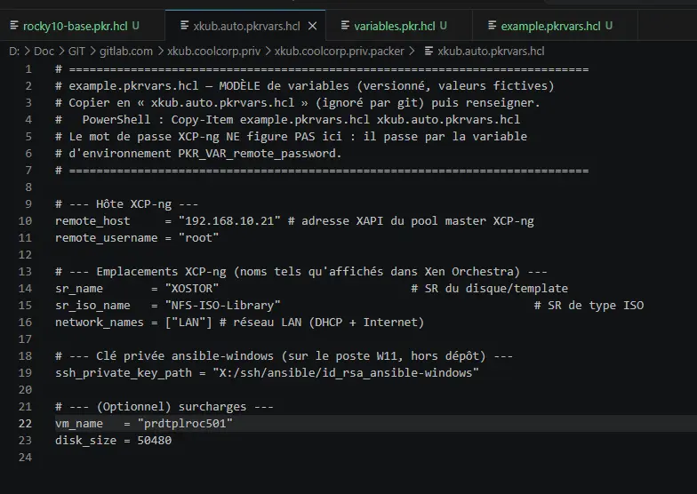Click file icon on variables.pkr.hcl tab
697x494 pixels.
tap(345, 26)
